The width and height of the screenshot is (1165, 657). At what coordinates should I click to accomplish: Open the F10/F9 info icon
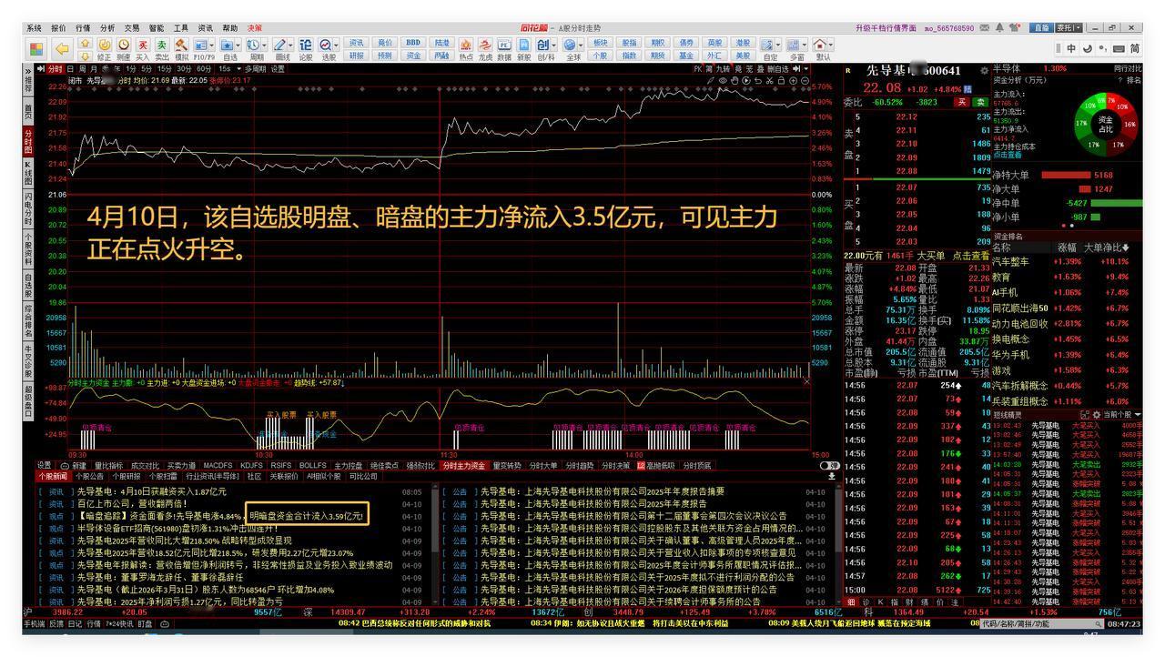[x=199, y=45]
